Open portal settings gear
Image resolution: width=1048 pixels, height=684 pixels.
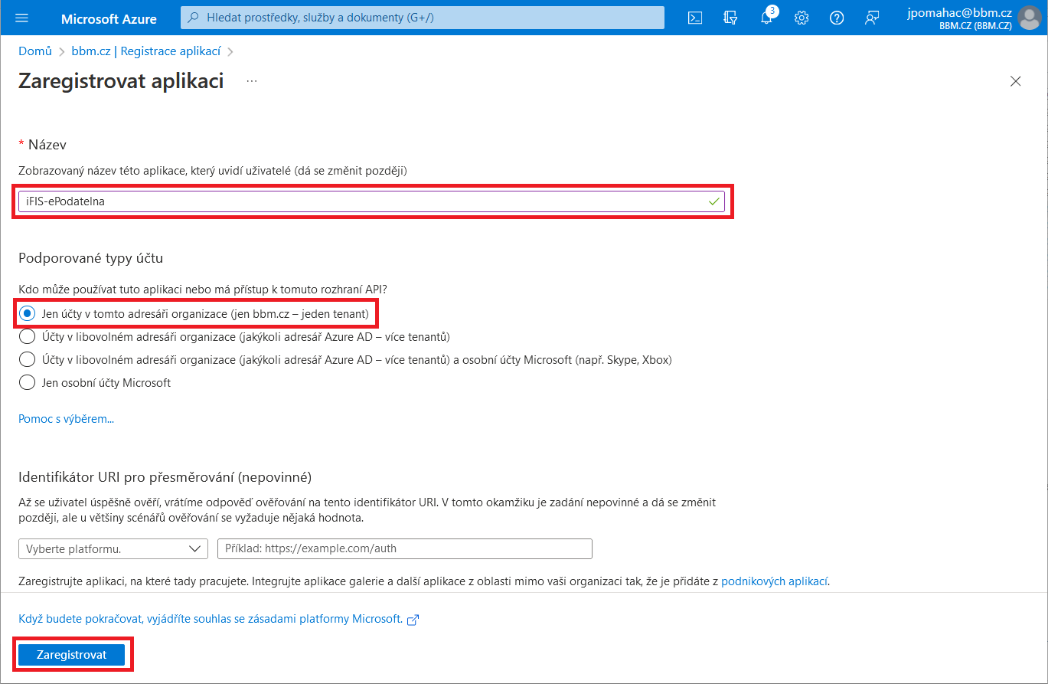pos(802,18)
